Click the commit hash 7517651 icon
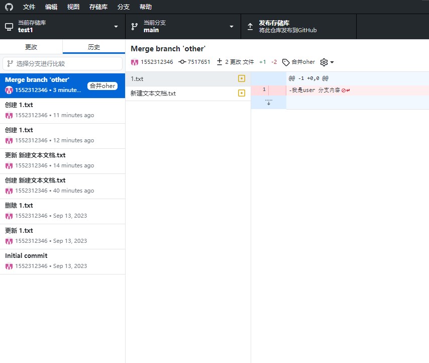The image size is (429, 363). tap(182, 62)
